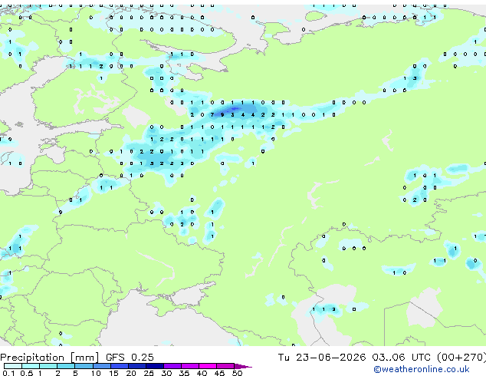This screenshot has height=376, width=486.
Task: Click the '30' legend scale label
Action: 166,373
